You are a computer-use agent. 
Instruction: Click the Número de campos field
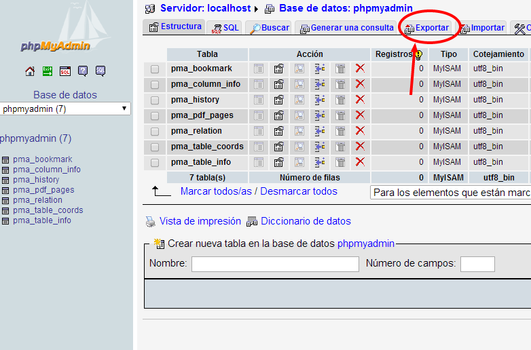click(477, 264)
